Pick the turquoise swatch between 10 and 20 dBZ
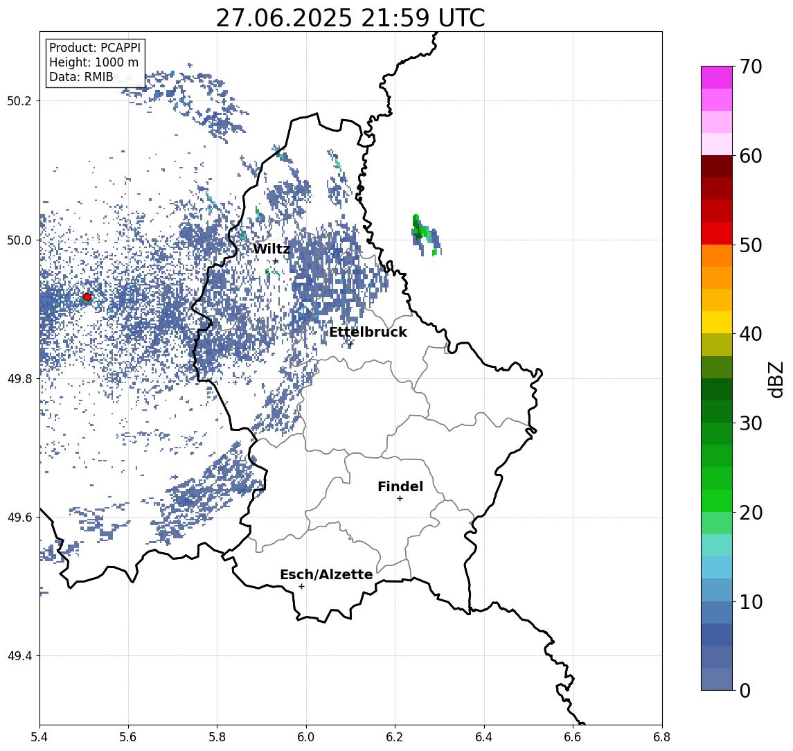Image resolution: width=793 pixels, height=751 pixels. 717,545
